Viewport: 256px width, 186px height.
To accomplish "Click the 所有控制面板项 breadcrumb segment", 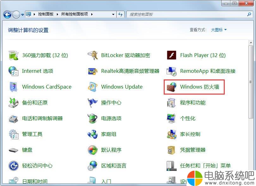I will (x=75, y=14).
